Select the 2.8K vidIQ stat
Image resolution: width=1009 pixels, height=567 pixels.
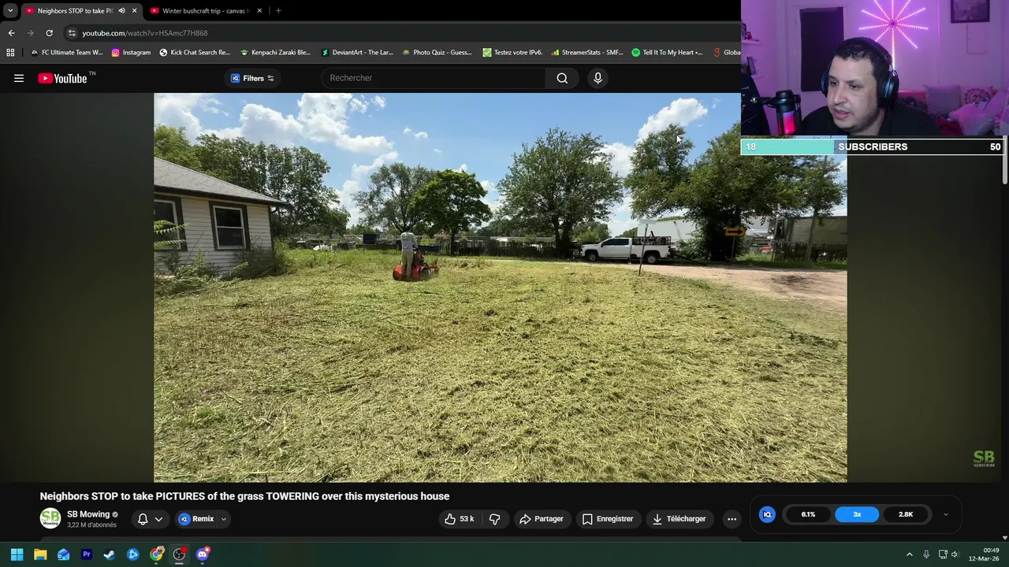[906, 514]
